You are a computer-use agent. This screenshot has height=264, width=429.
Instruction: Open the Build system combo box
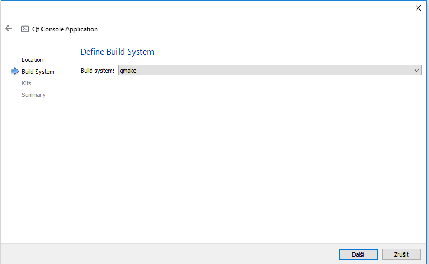point(269,71)
